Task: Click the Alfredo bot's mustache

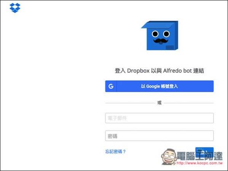Action: [161, 41]
